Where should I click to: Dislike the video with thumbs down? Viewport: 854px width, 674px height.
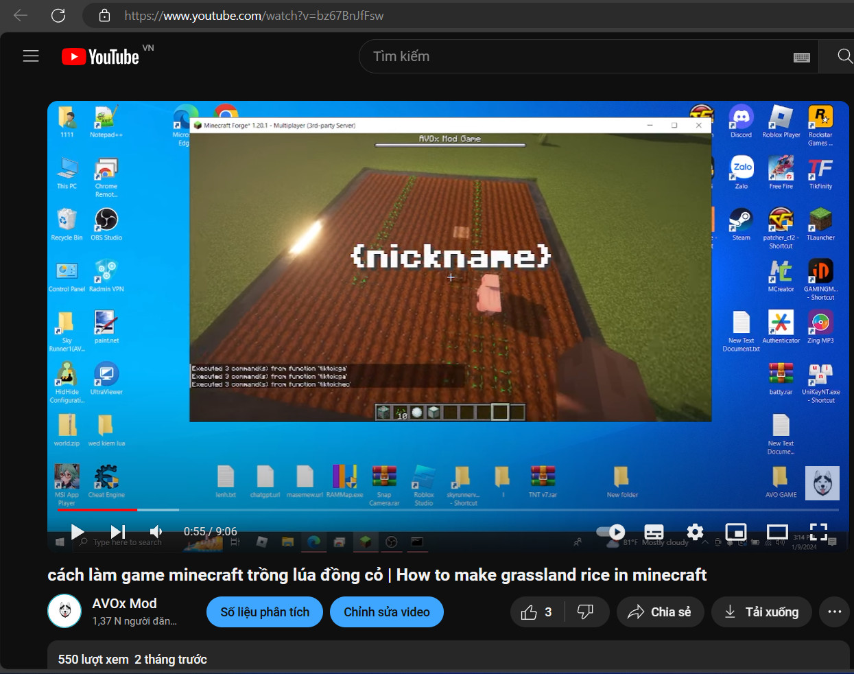(586, 612)
